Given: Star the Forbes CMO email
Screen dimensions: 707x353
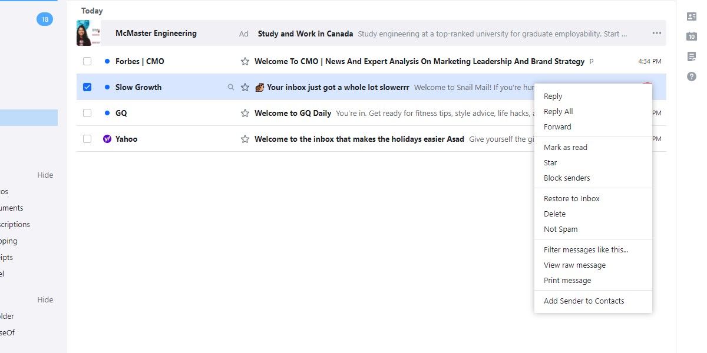Looking at the screenshot, I should point(245,61).
